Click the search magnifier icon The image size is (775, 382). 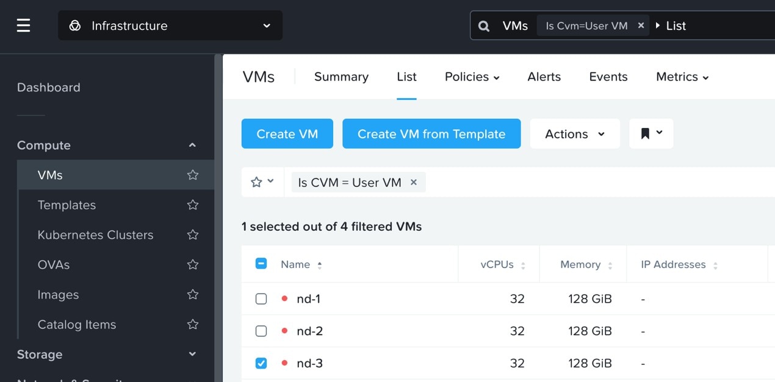pyautogui.click(x=484, y=26)
